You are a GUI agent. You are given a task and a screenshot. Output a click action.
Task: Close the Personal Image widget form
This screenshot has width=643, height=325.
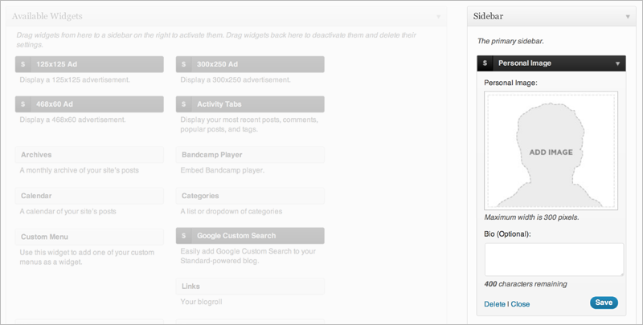point(520,304)
